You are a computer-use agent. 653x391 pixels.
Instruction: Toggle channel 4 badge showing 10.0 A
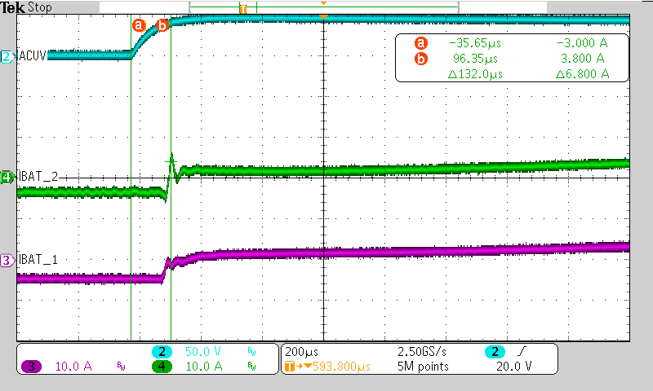(163, 367)
